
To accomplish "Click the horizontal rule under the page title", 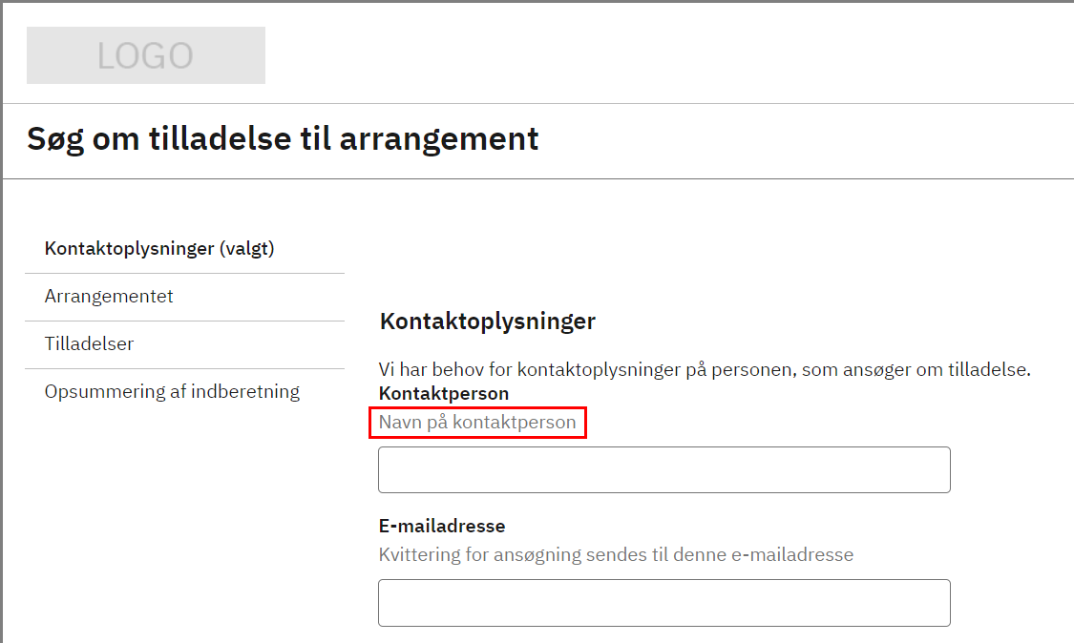I will coord(537,178).
